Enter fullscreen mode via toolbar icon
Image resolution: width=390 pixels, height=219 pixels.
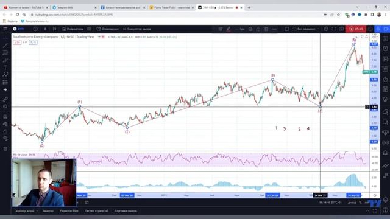tap(334, 29)
